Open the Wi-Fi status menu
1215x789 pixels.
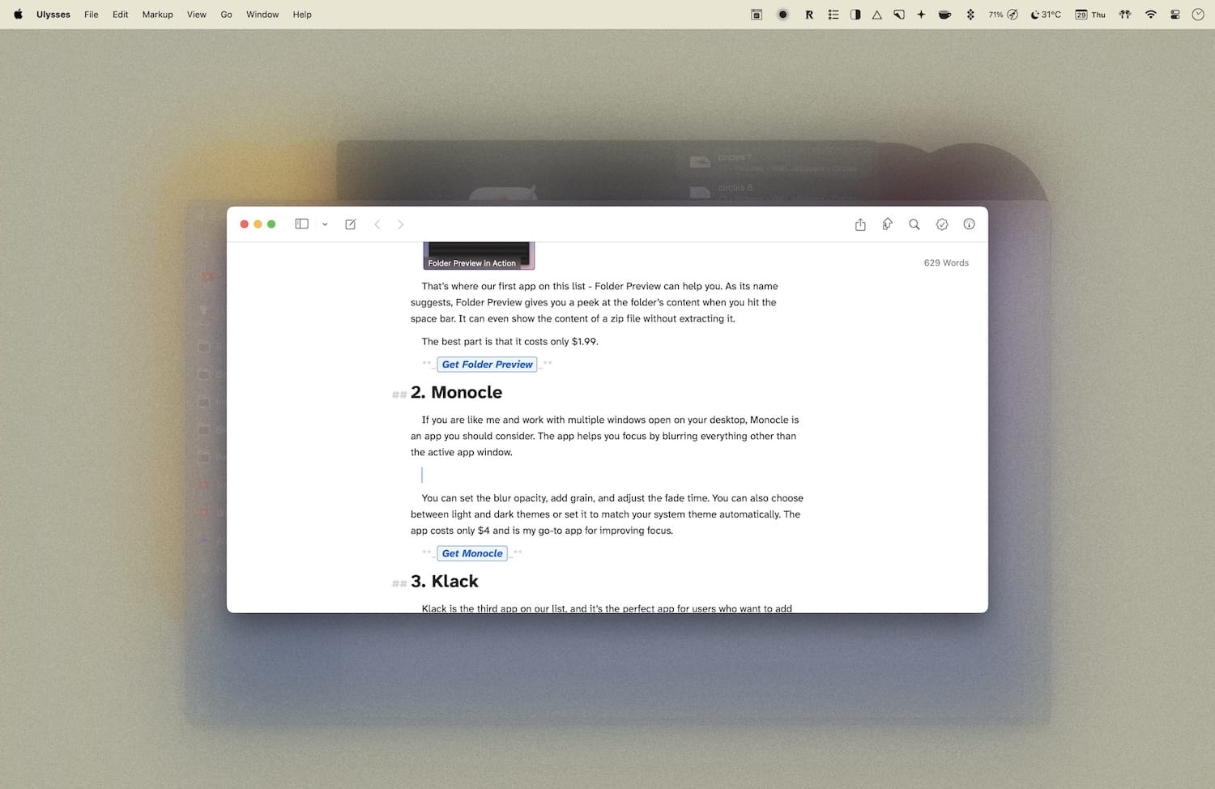[x=1151, y=15]
